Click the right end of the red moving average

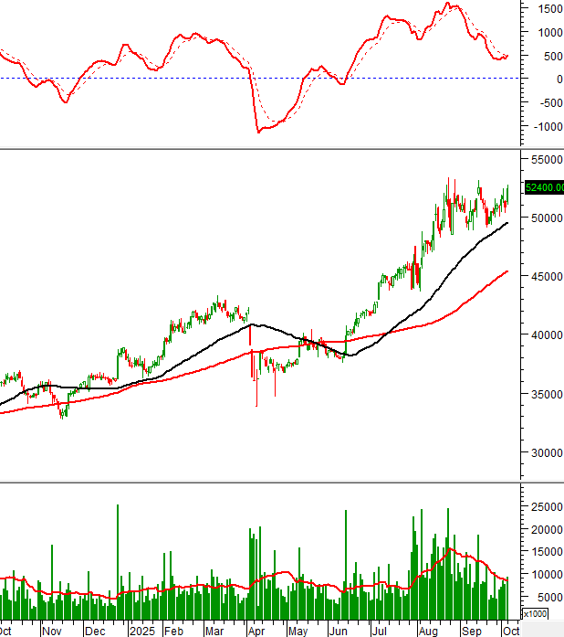pos(507,271)
